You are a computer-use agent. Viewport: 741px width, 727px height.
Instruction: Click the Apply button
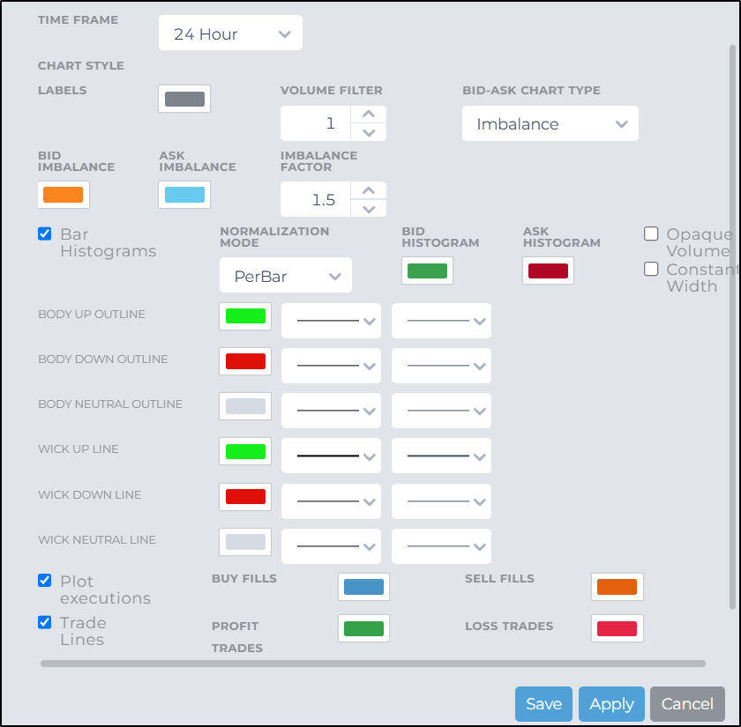tap(611, 704)
